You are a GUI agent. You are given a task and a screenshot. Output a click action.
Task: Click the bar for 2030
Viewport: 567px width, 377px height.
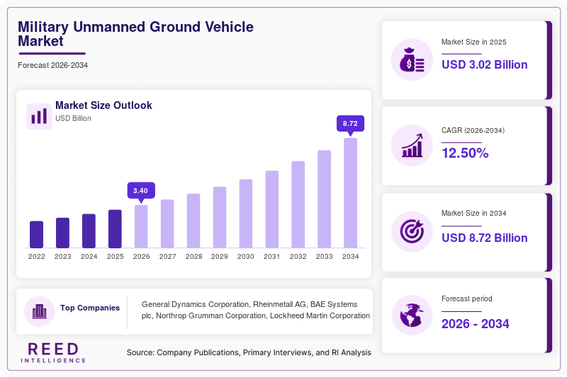pos(246,214)
